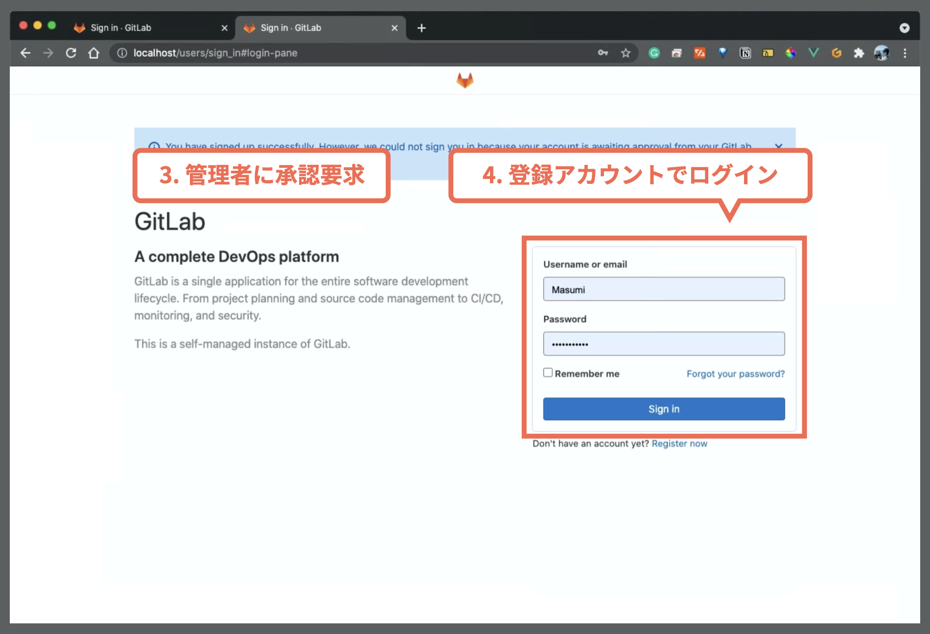
Task: Open the color wheel picker extension
Action: 790,53
